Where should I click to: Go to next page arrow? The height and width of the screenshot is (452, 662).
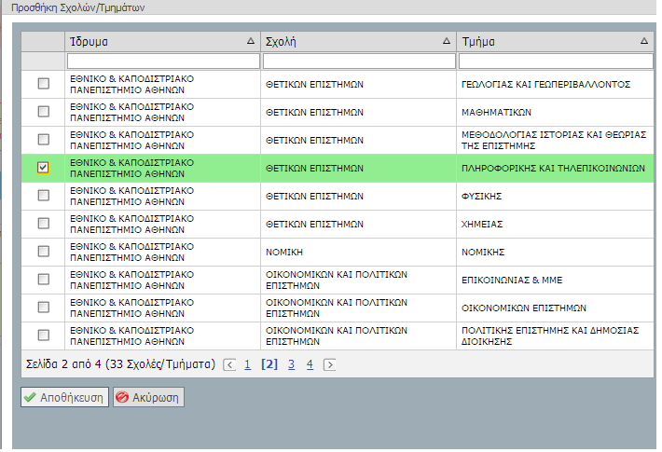point(329,364)
